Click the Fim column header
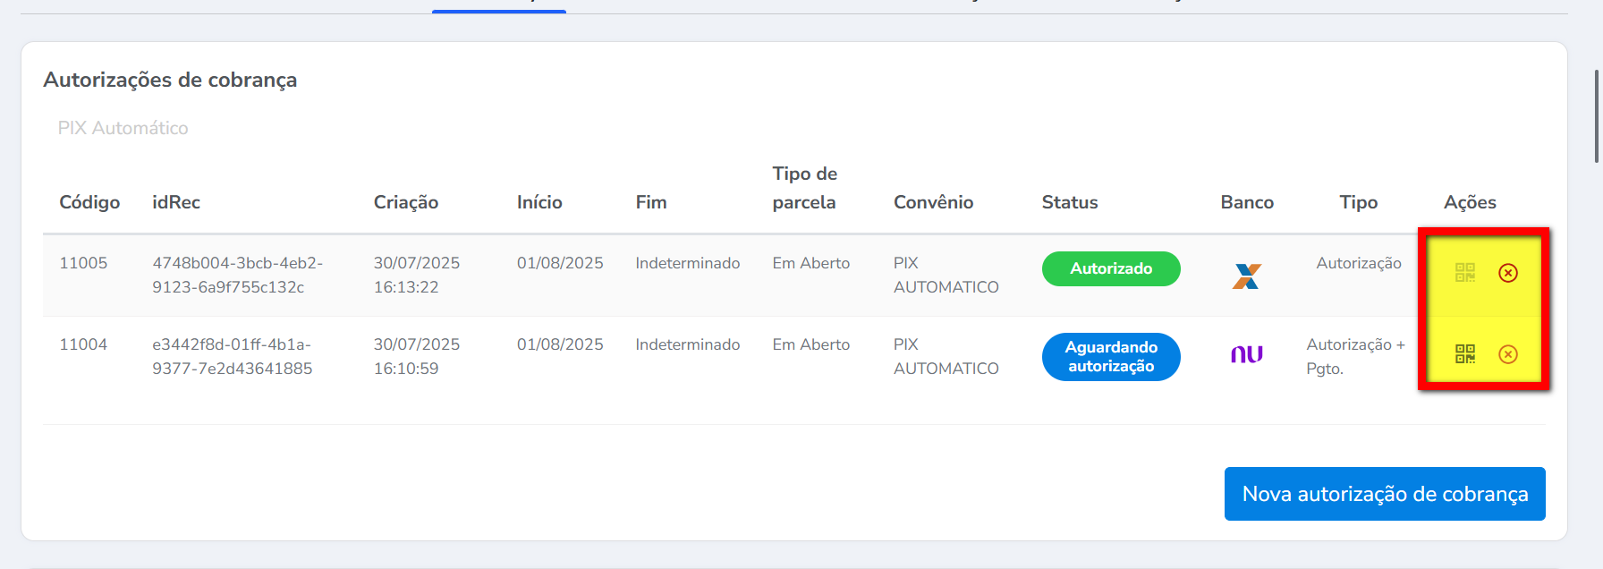 (651, 202)
